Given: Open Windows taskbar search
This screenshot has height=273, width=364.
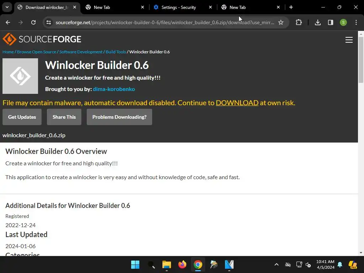Looking at the screenshot, I should point(151,264).
